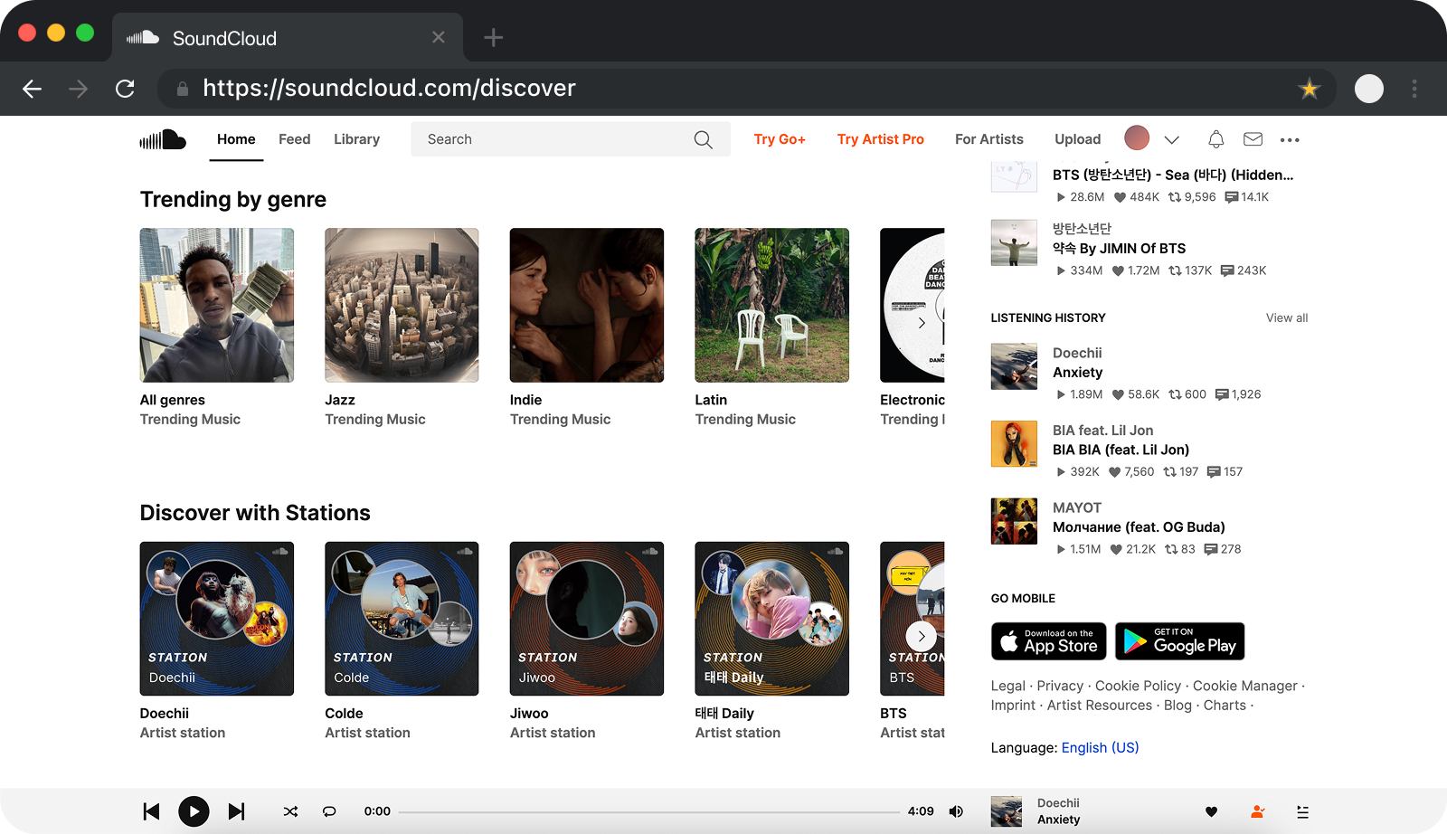This screenshot has width=1447, height=834.
Task: Open the browser three-dot menu
Action: [x=1414, y=89]
